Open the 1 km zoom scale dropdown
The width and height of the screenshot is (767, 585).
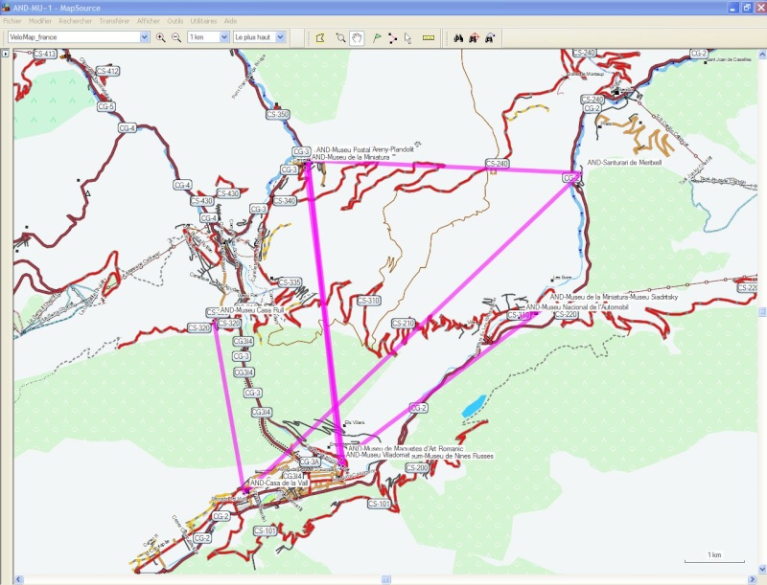click(x=224, y=37)
